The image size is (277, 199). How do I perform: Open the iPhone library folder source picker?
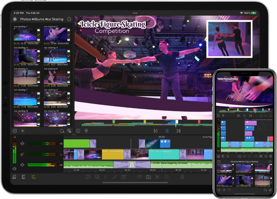[x=219, y=162]
